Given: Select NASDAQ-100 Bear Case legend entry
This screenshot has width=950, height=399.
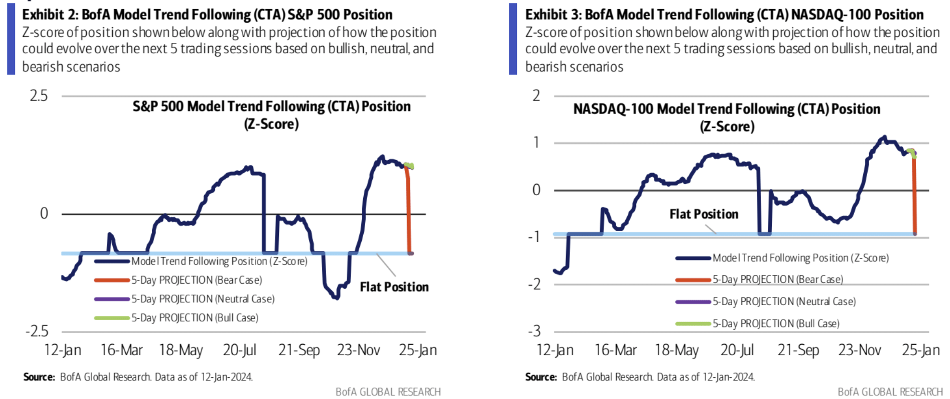Looking at the screenshot, I should pos(759,279).
